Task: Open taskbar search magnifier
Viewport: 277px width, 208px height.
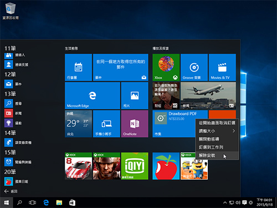Action: pos(19,202)
